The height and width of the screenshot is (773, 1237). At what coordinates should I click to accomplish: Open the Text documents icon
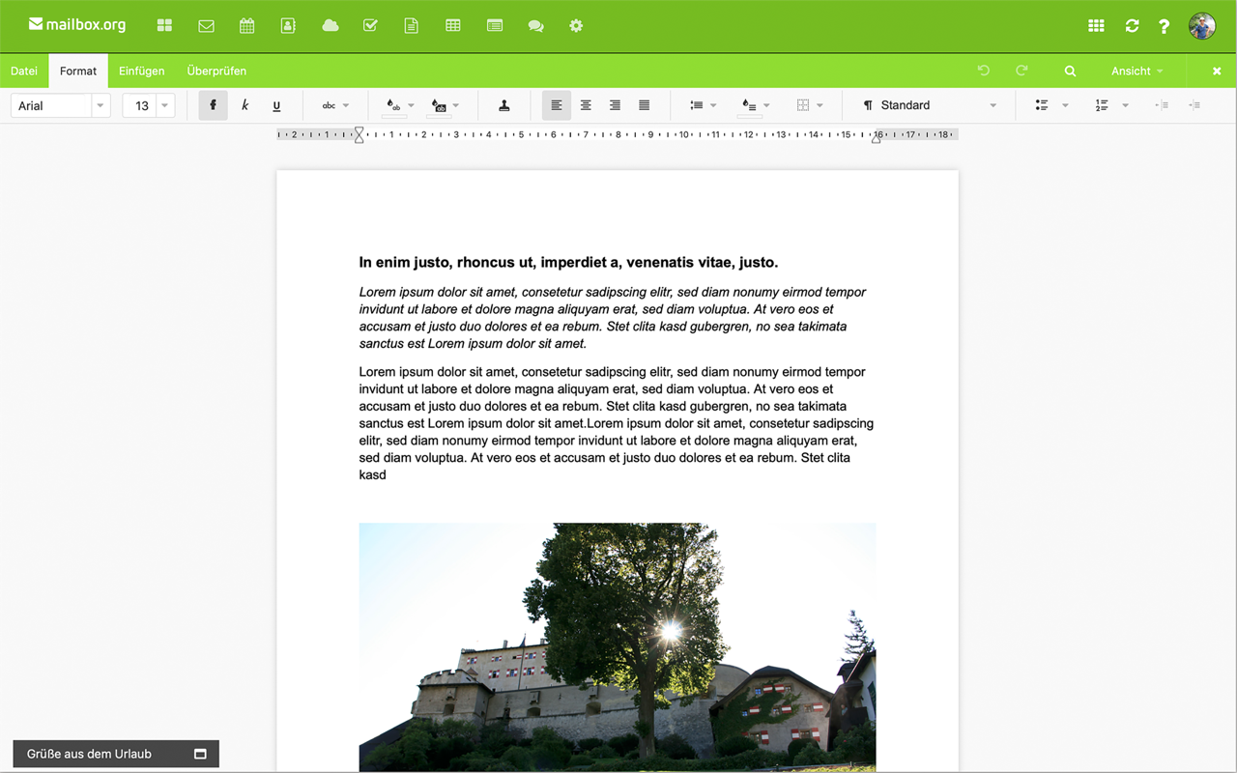click(412, 26)
